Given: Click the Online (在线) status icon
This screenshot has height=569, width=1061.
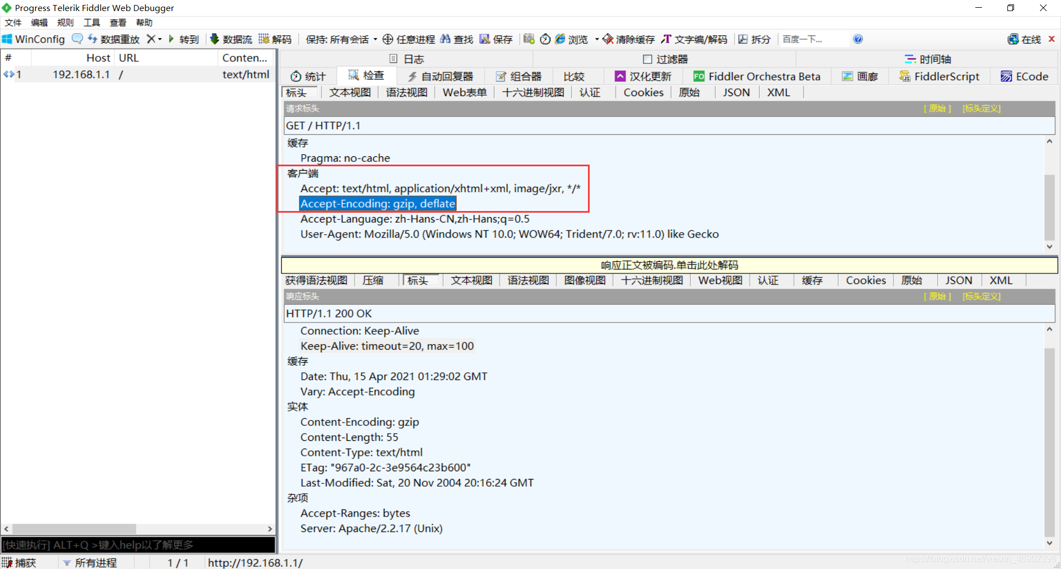Looking at the screenshot, I should [1013, 39].
